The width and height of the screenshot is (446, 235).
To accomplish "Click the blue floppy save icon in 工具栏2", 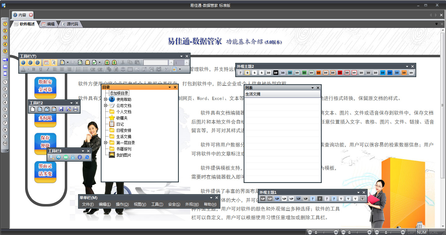I will (61, 109).
